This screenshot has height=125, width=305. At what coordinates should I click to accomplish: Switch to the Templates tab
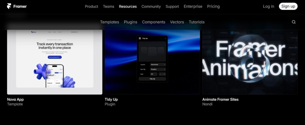coord(109,22)
